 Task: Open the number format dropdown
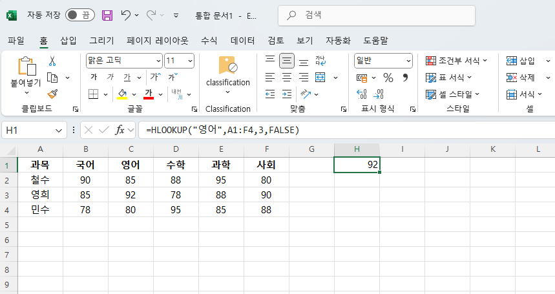click(408, 61)
